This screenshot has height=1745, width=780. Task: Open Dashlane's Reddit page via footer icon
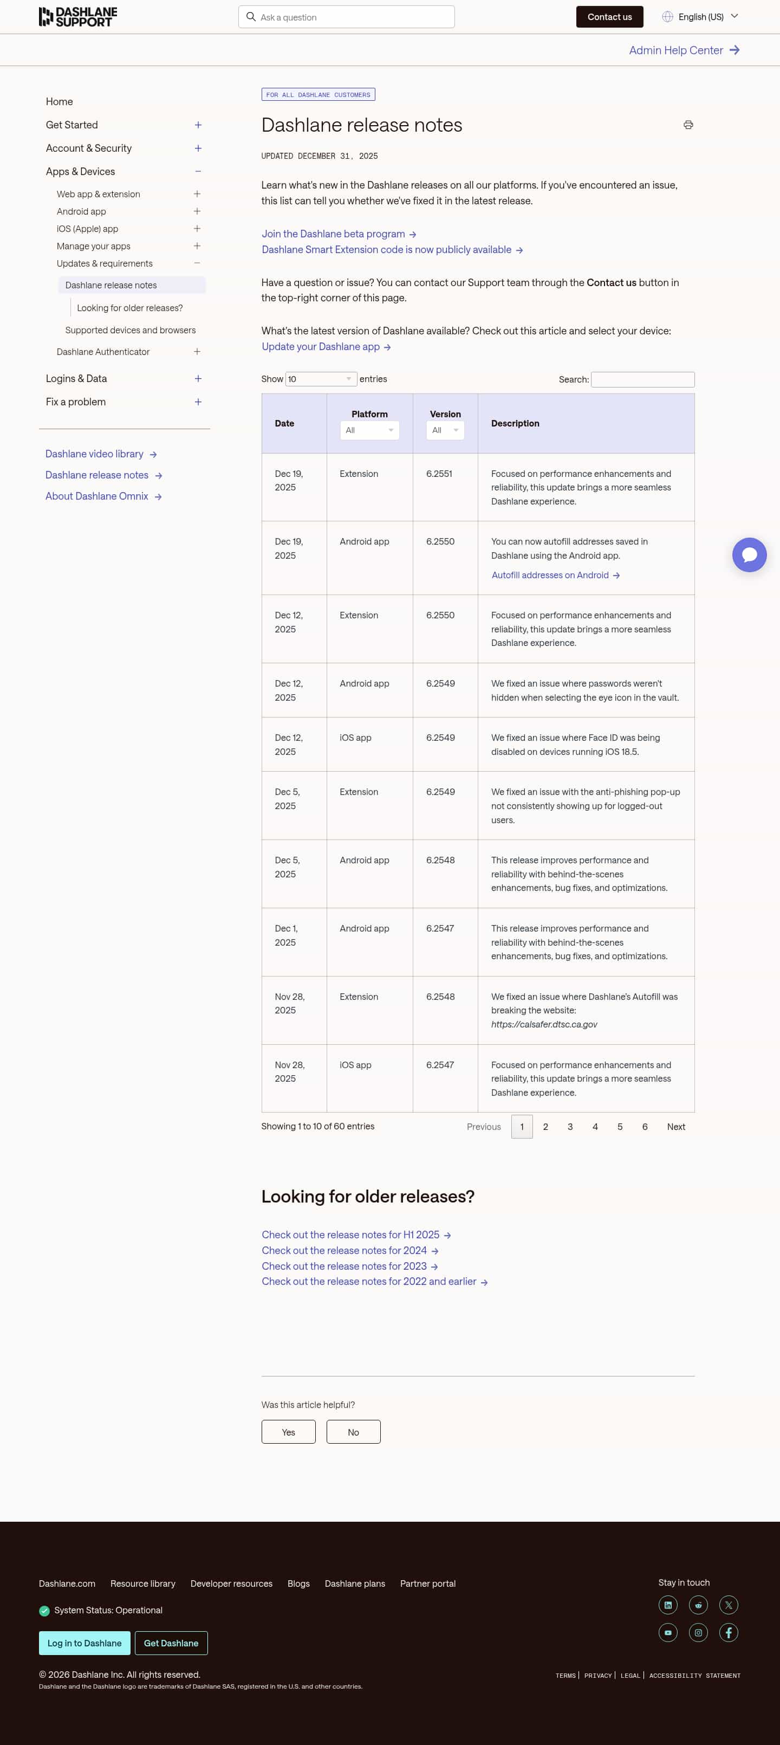pos(698,1605)
